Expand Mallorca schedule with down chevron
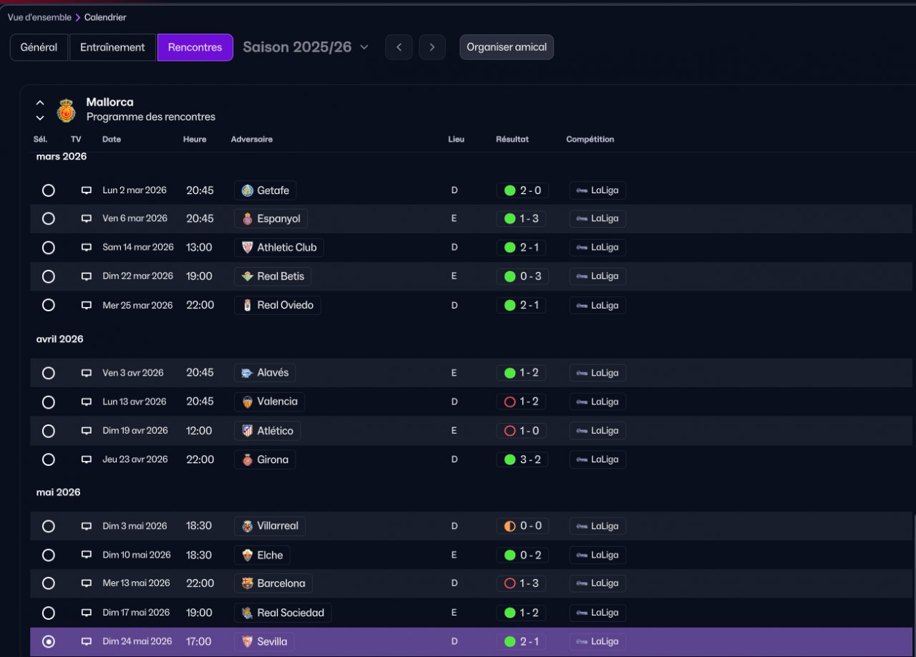The image size is (916, 657). (x=40, y=118)
